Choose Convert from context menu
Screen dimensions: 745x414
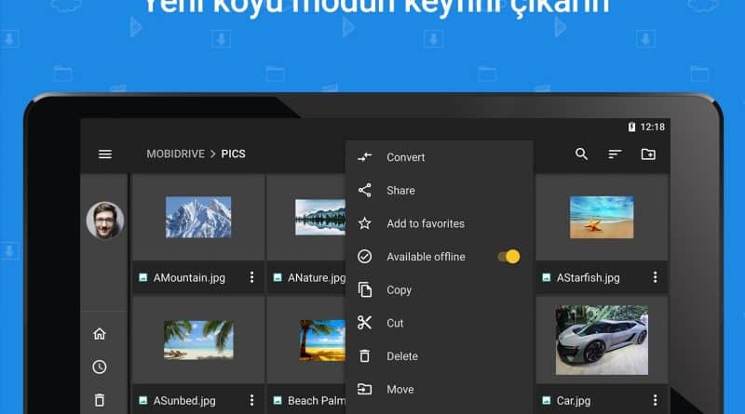[x=439, y=156]
